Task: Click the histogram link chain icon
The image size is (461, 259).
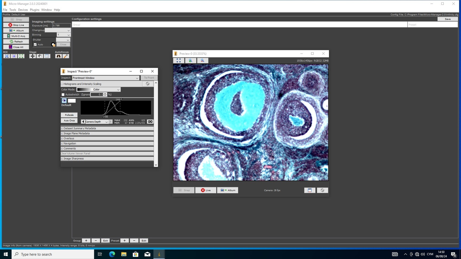Action: click(x=150, y=122)
